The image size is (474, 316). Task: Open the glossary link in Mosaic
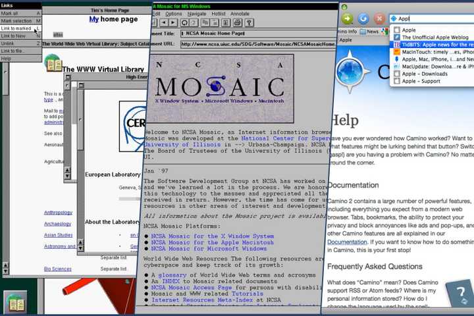click(172, 275)
